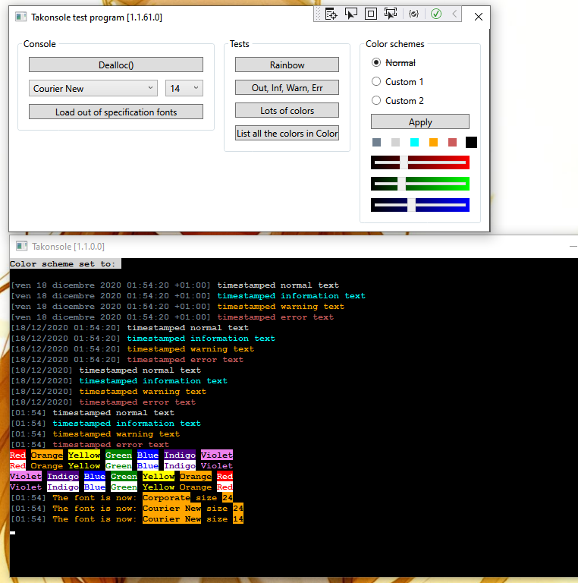Screen dimensions: 578x583
Task: Click the Takonsole test program window icon
Action: point(20,17)
